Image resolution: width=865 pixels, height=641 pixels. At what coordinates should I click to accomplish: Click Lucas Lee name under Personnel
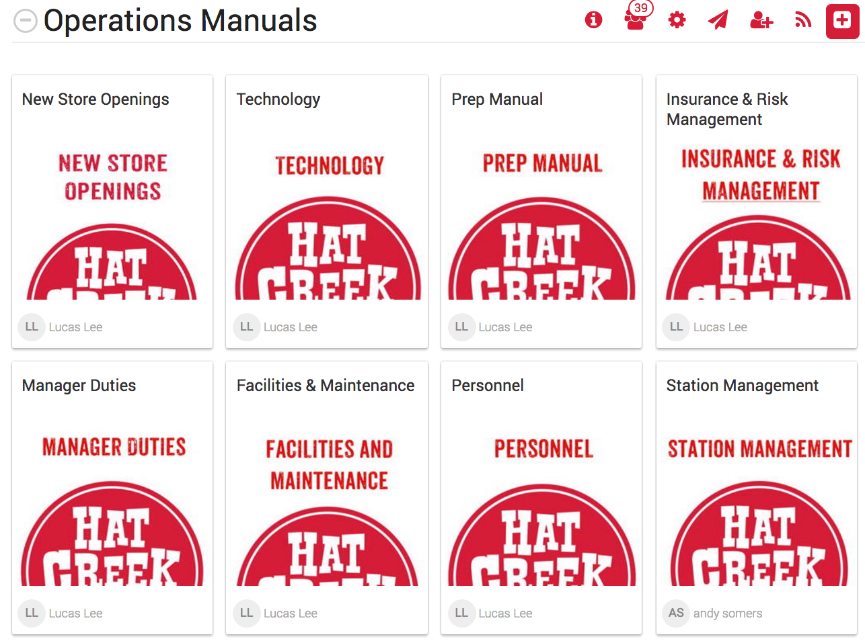(505, 613)
